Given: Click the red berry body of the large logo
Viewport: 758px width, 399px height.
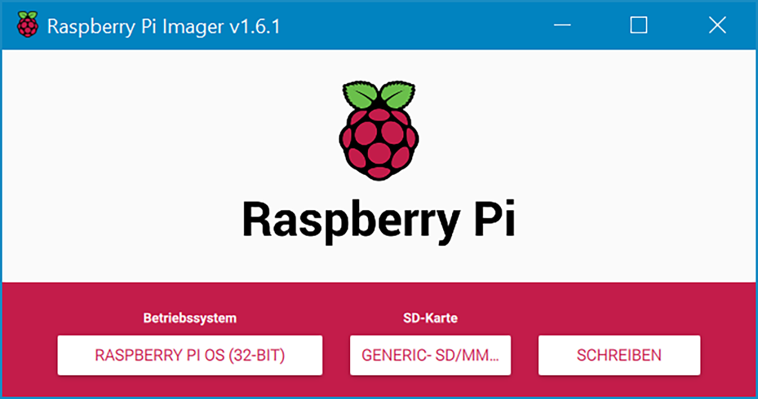Looking at the screenshot, I should click(x=378, y=141).
